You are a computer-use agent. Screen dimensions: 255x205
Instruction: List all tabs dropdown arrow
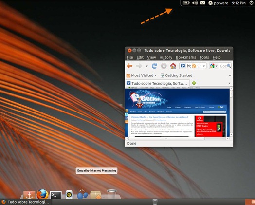click(x=229, y=83)
